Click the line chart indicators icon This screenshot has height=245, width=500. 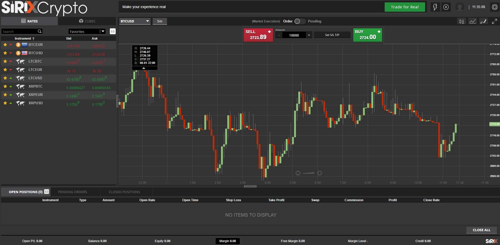point(472,21)
